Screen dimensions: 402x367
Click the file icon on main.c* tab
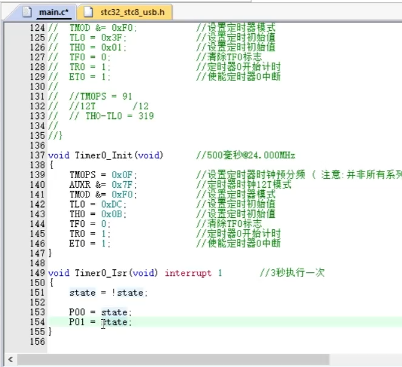pyautogui.click(x=27, y=12)
